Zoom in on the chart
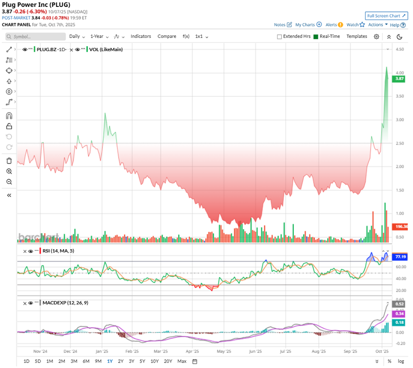Viewport: 413px width, 368px height. pos(9,171)
